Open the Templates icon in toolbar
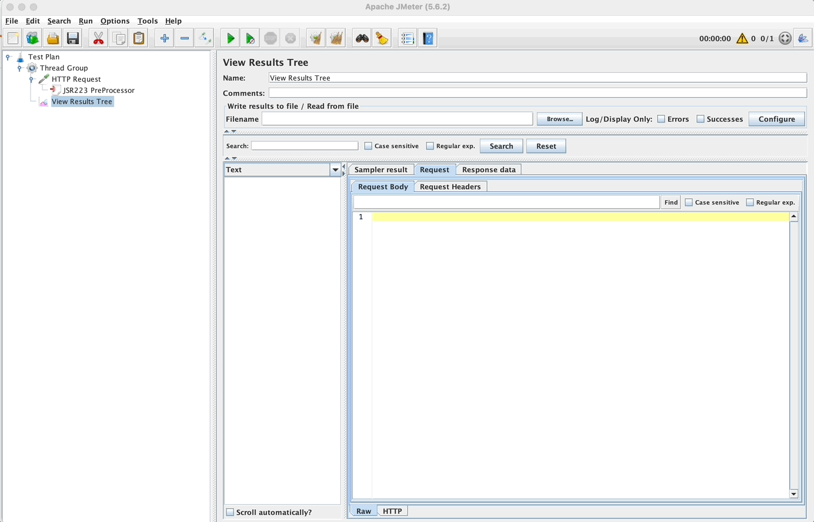This screenshot has height=522, width=814. [33, 39]
